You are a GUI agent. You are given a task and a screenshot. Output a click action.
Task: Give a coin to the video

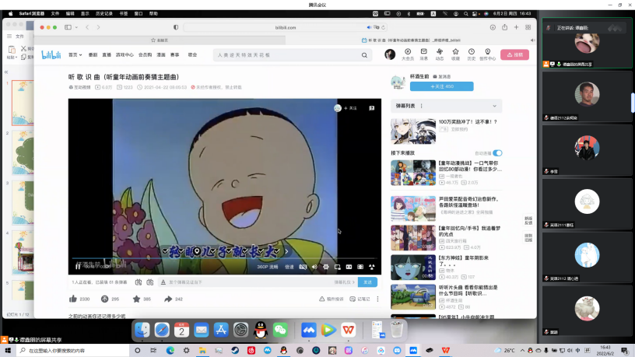(105, 299)
